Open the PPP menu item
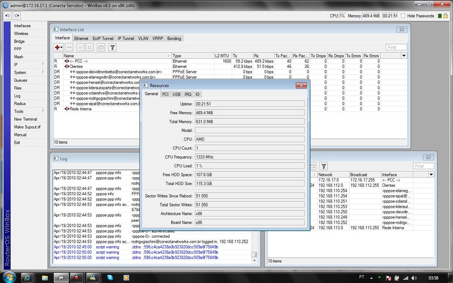Image resolution: width=453 pixels, height=283 pixels. pos(18,49)
